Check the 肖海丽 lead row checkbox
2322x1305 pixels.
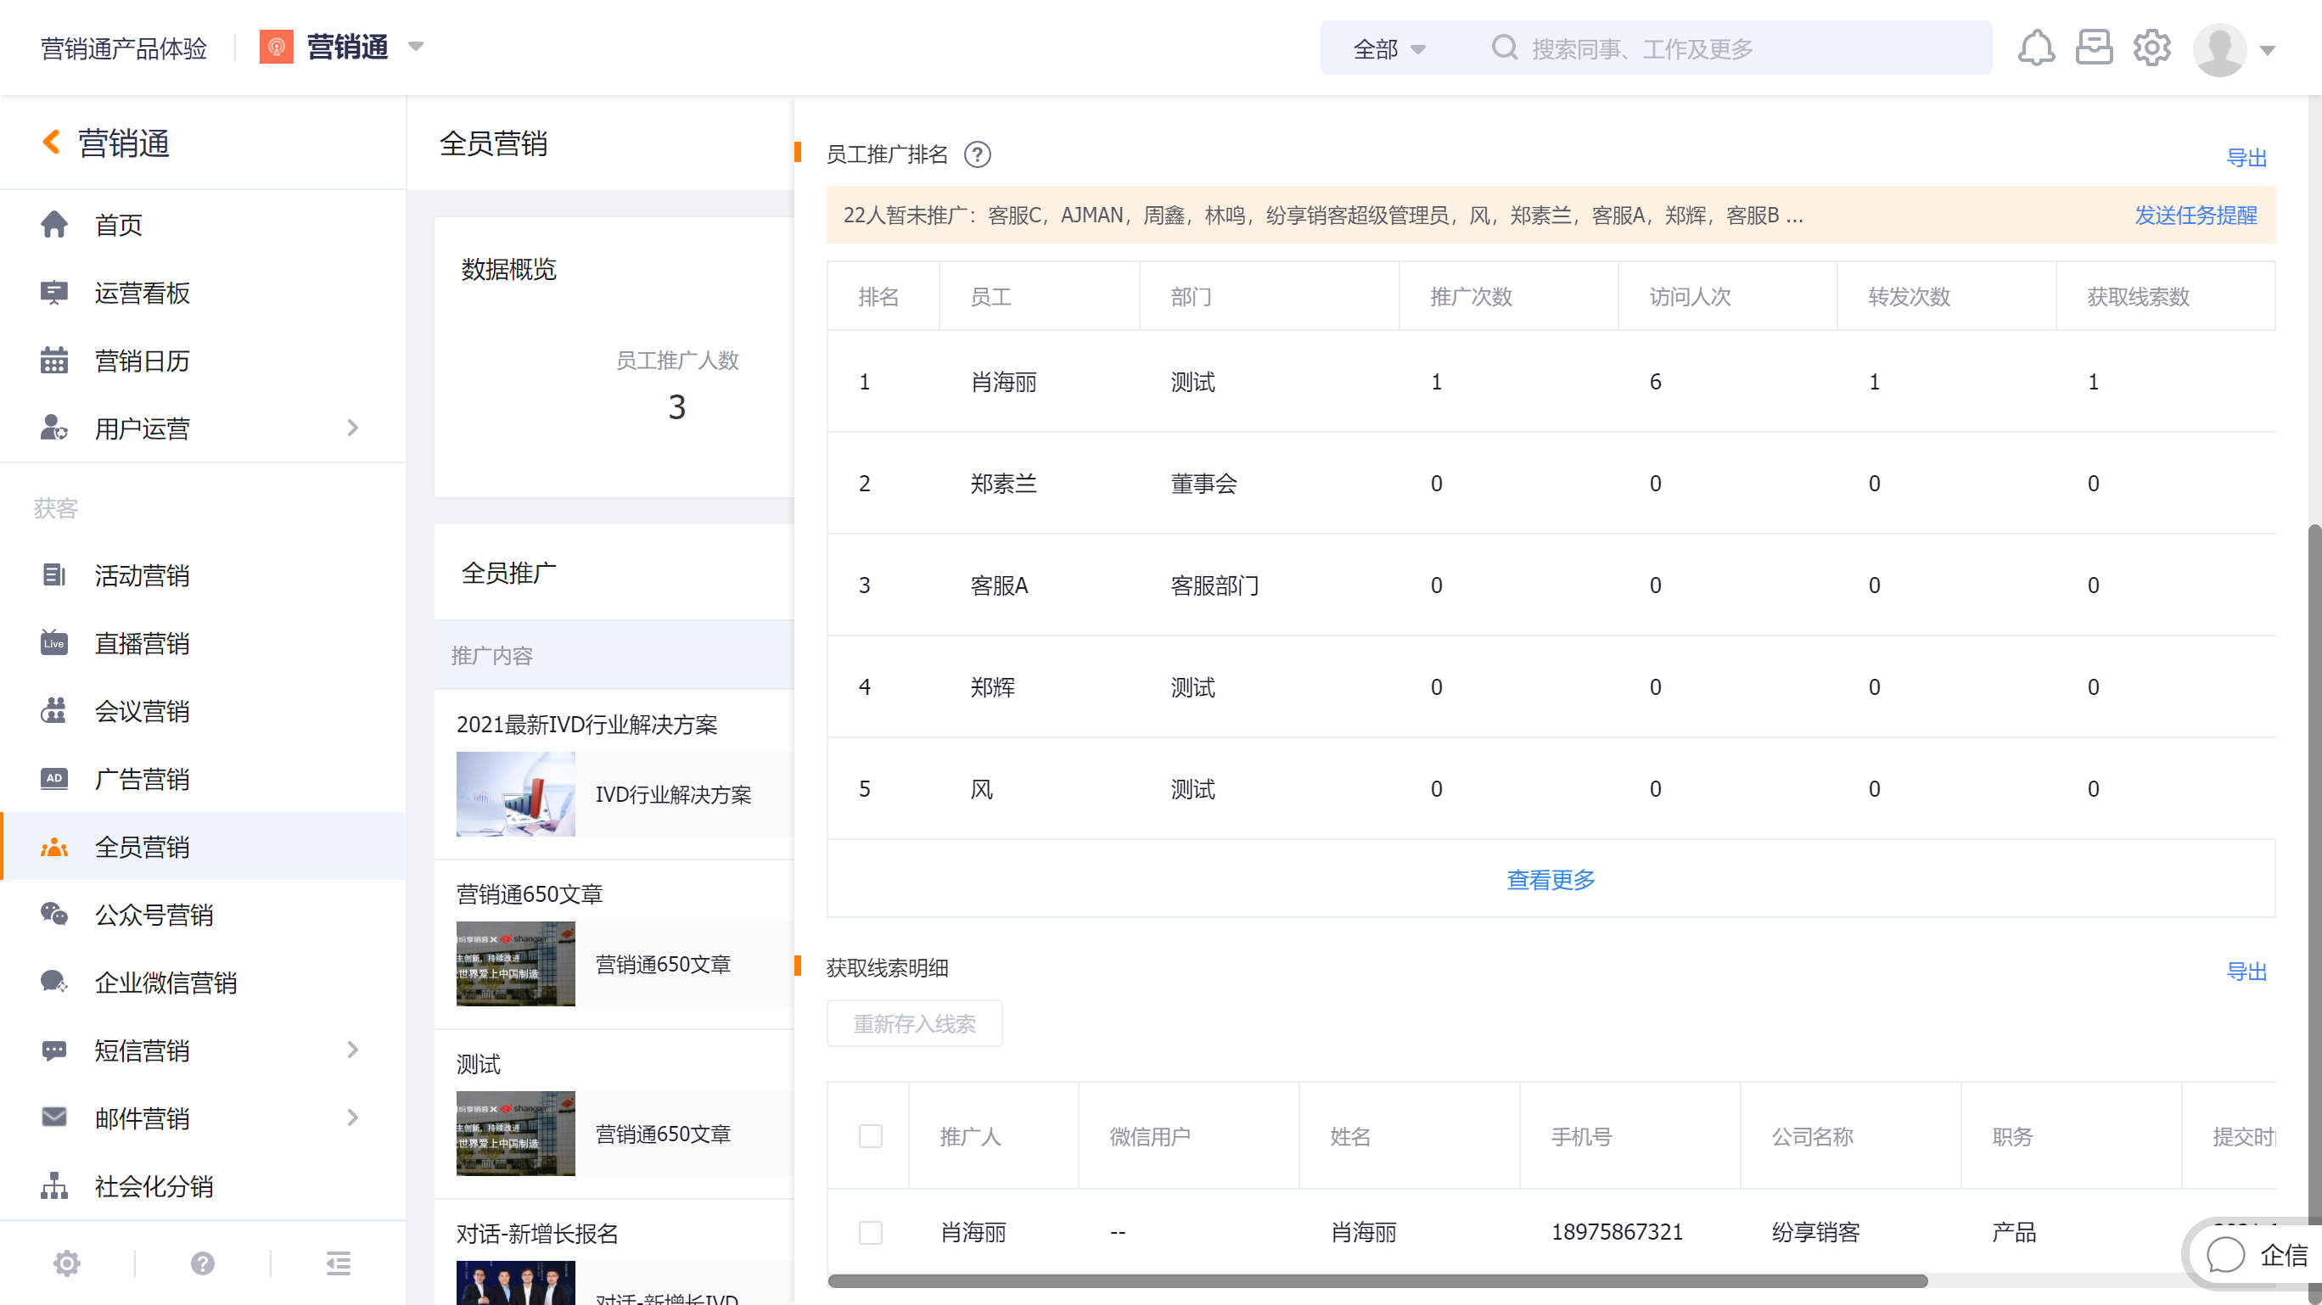[871, 1232]
